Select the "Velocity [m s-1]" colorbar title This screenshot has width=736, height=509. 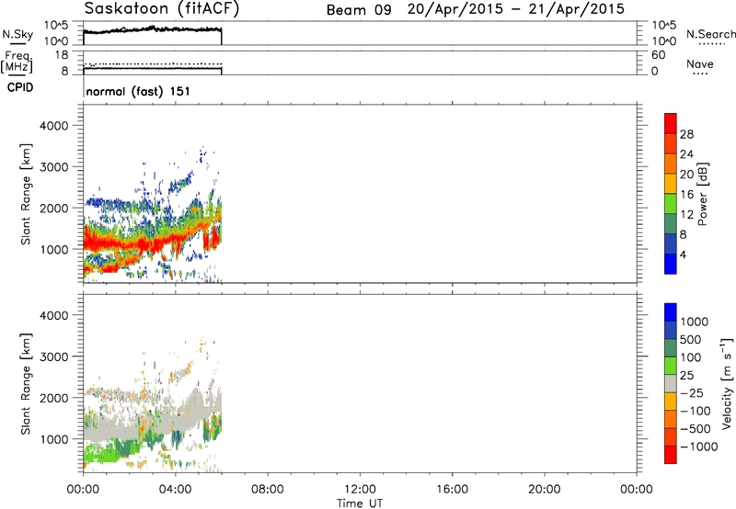click(727, 383)
